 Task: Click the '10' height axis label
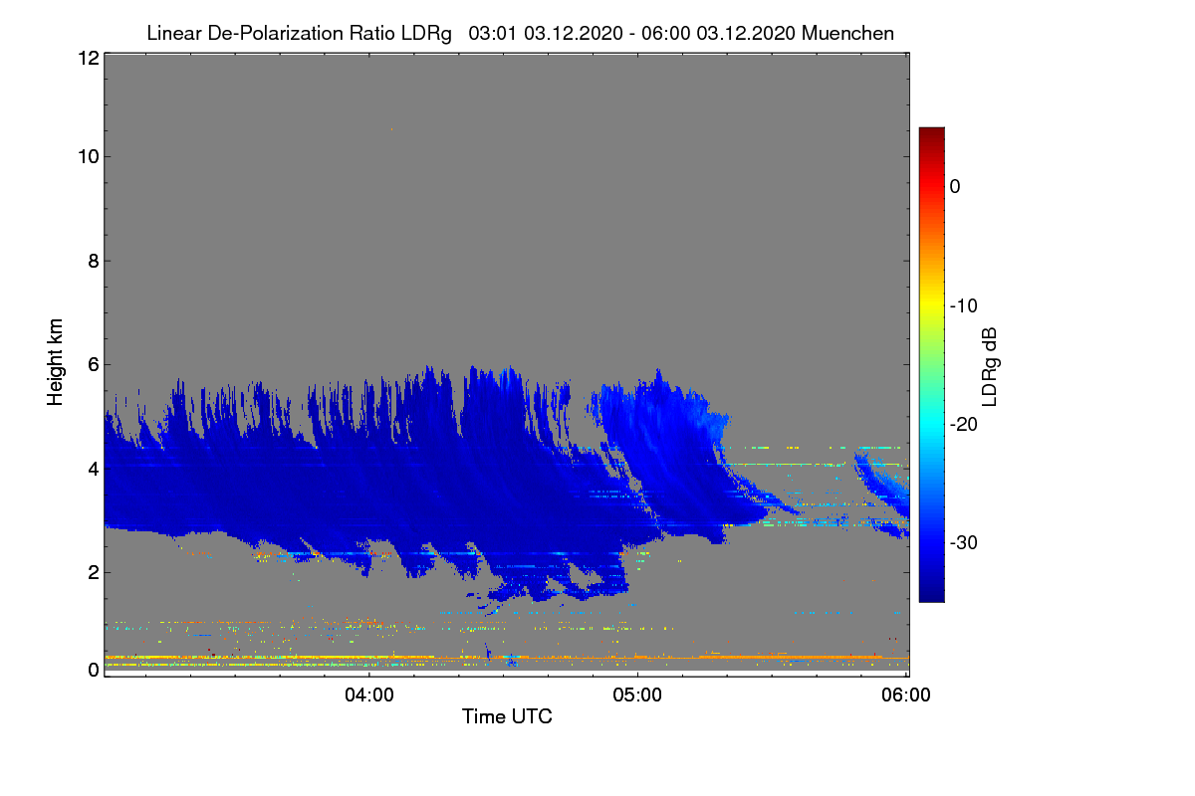88,156
